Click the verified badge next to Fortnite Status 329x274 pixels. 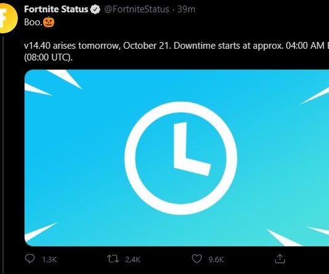coord(95,9)
